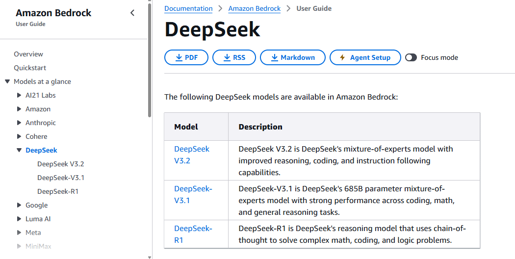Click the Luma AI sidebar label
Screen dimensions: 515x259
(38, 219)
